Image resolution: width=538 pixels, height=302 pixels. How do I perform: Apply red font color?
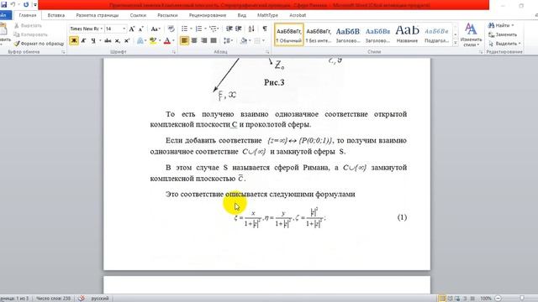[x=167, y=41]
